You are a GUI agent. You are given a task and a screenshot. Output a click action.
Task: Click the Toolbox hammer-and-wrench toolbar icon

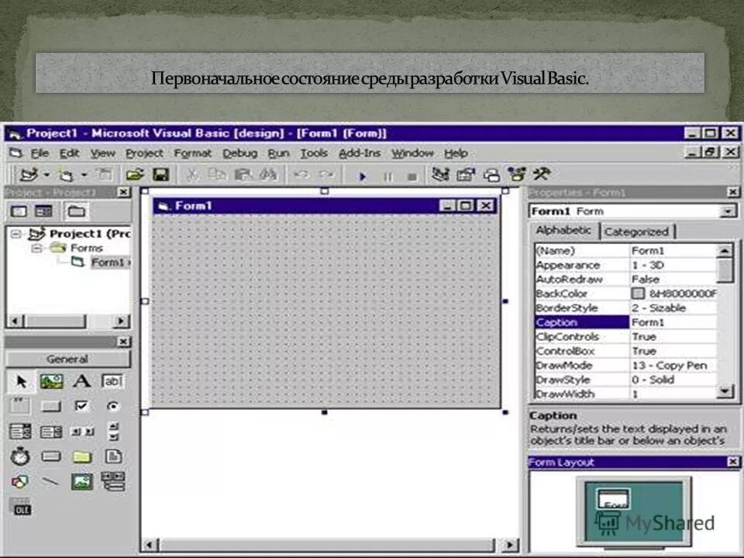tap(542, 174)
